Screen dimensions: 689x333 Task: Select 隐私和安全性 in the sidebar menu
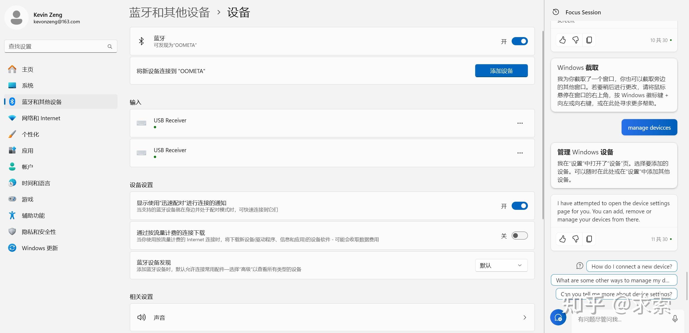(x=39, y=231)
